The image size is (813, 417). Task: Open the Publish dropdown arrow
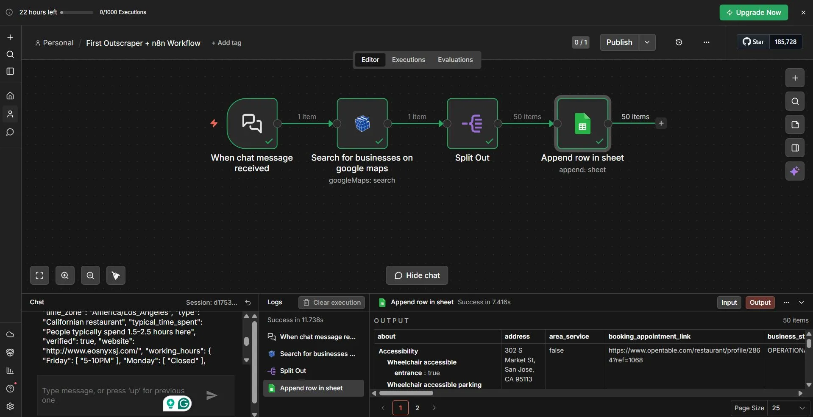[x=647, y=42]
